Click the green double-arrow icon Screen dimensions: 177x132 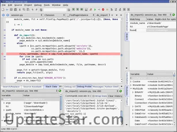click(82, 10)
